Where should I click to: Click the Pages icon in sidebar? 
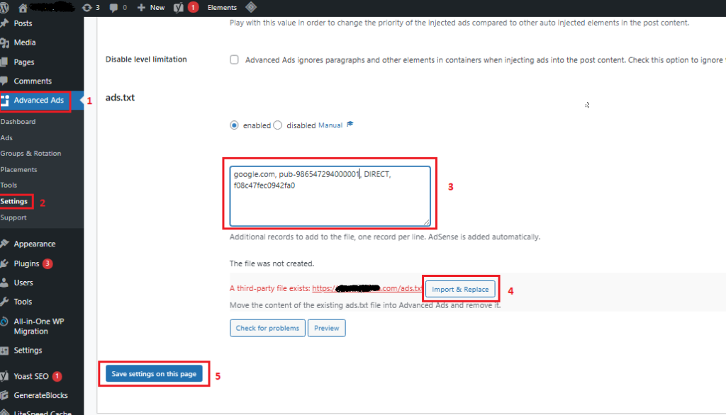click(x=4, y=62)
